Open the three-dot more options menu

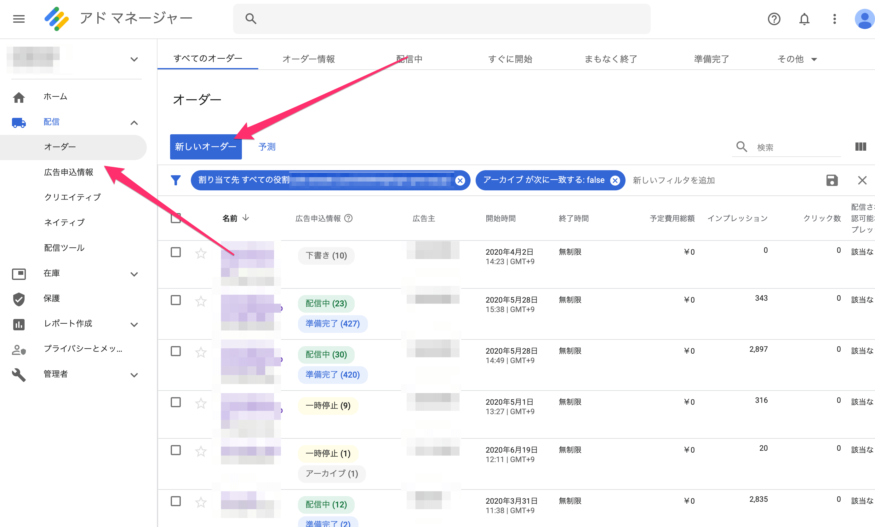pyautogui.click(x=834, y=19)
